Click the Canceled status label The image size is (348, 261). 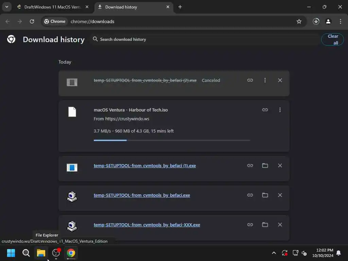211,80
